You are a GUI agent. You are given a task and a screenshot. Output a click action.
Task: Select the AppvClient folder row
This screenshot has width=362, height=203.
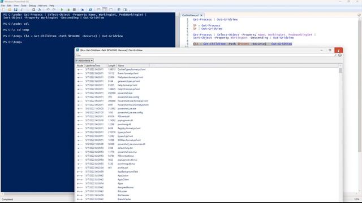coord(207,179)
